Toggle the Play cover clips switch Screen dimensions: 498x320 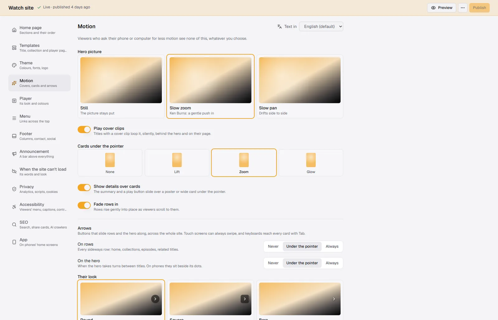click(x=84, y=129)
